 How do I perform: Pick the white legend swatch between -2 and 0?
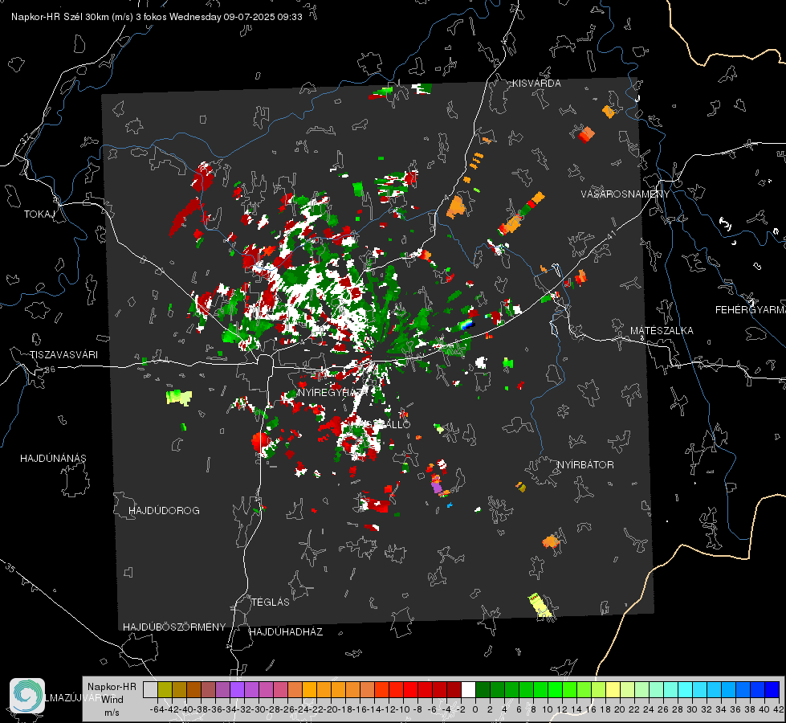468,689
